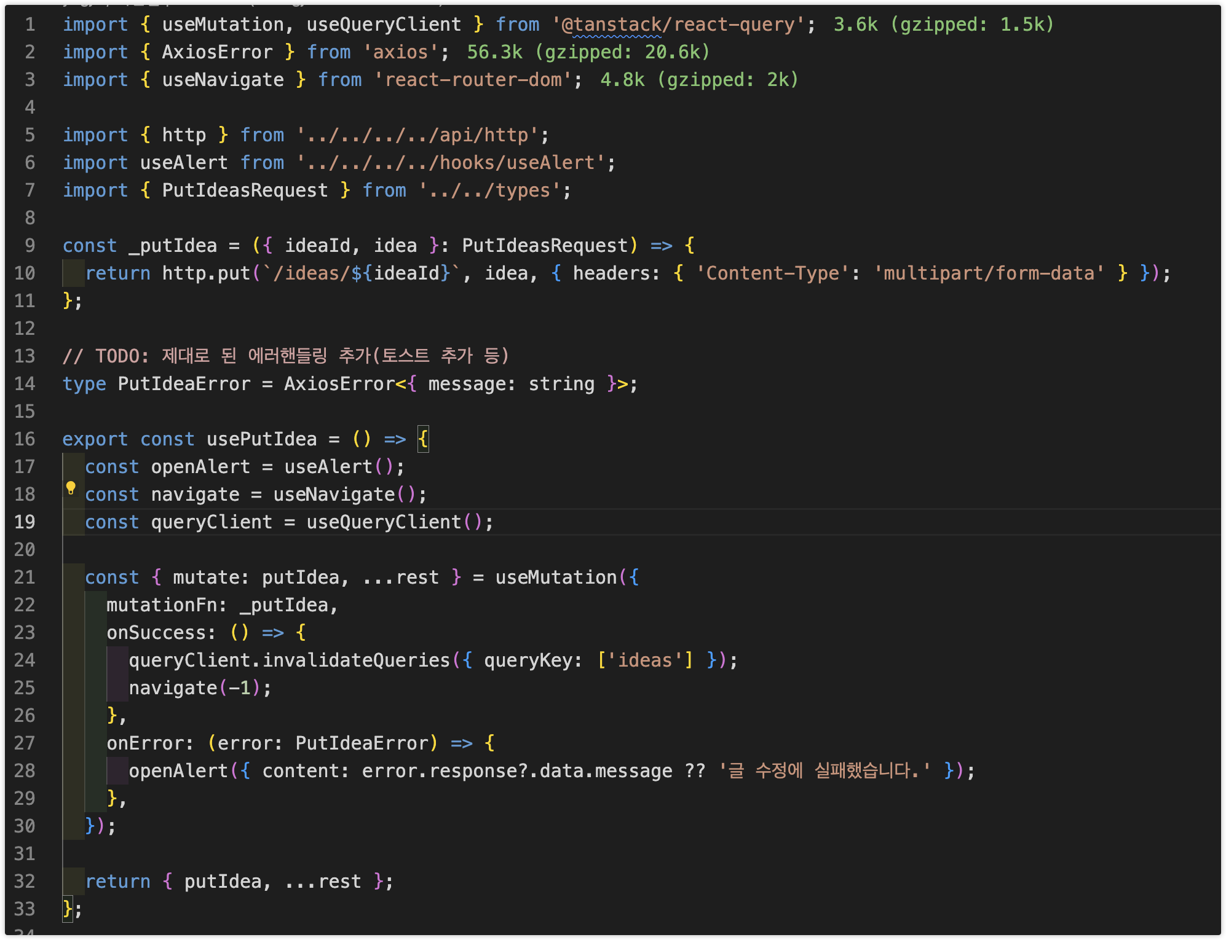This screenshot has width=1226, height=940.
Task: Click the 'axios' import string
Action: click(400, 52)
